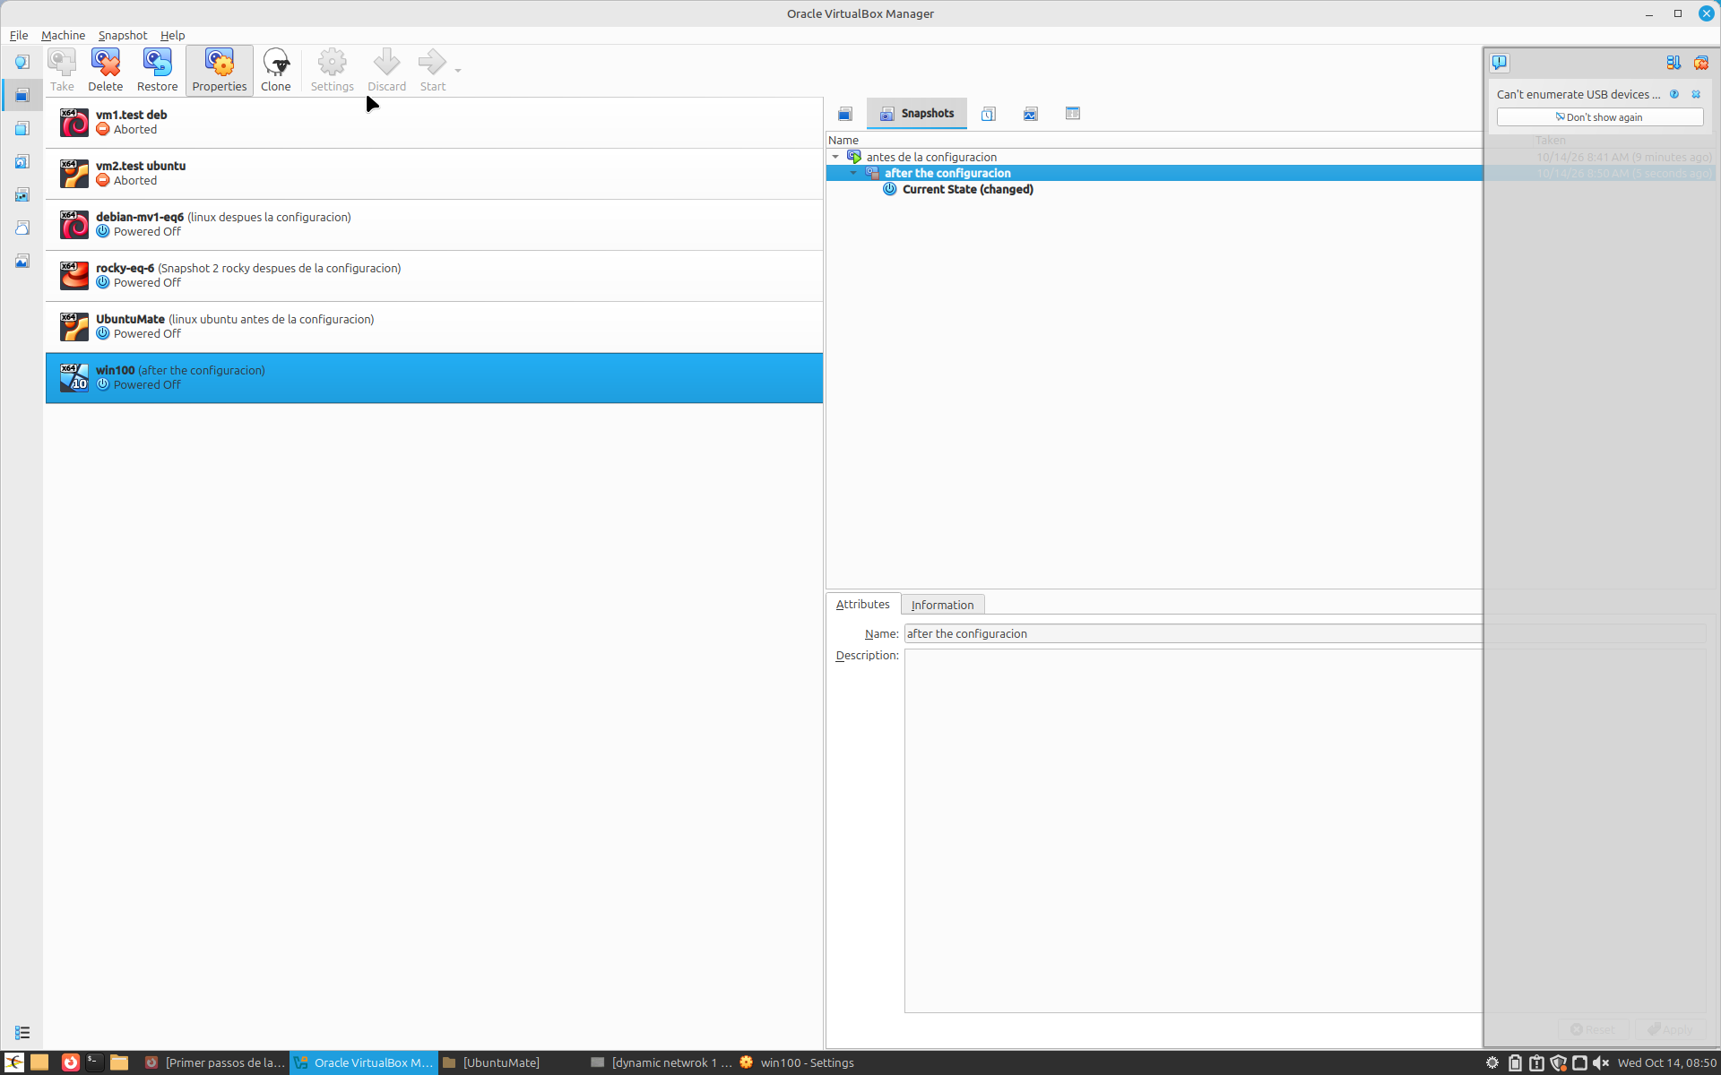
Task: Clear all notifications icon
Action: click(1700, 63)
